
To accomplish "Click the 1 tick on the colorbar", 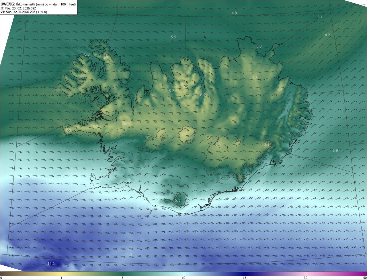I will pyautogui.click(x=61, y=278).
